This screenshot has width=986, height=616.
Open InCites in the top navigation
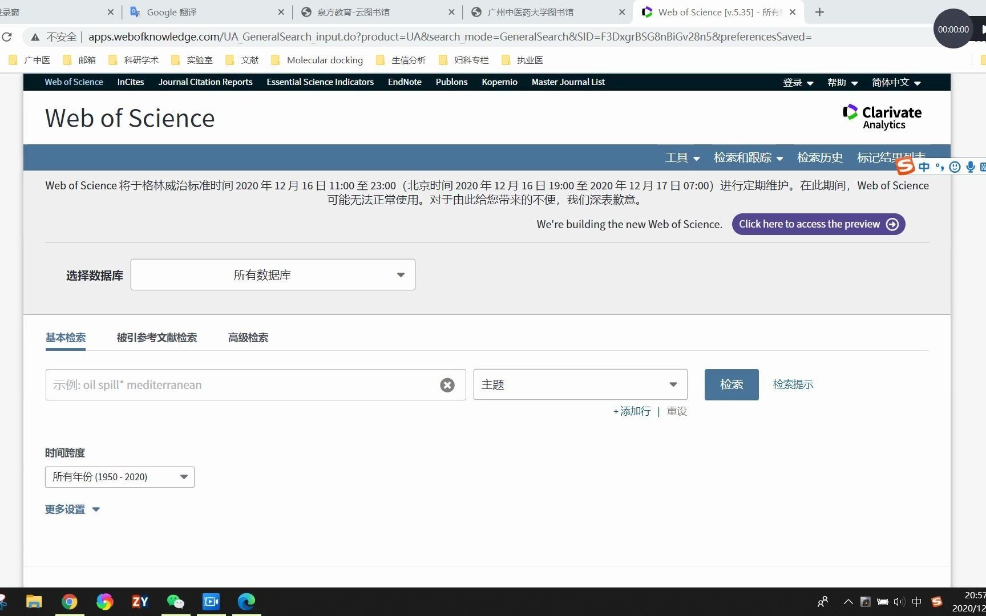point(131,82)
